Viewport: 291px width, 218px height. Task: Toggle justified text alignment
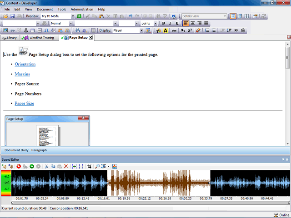tap(206, 23)
